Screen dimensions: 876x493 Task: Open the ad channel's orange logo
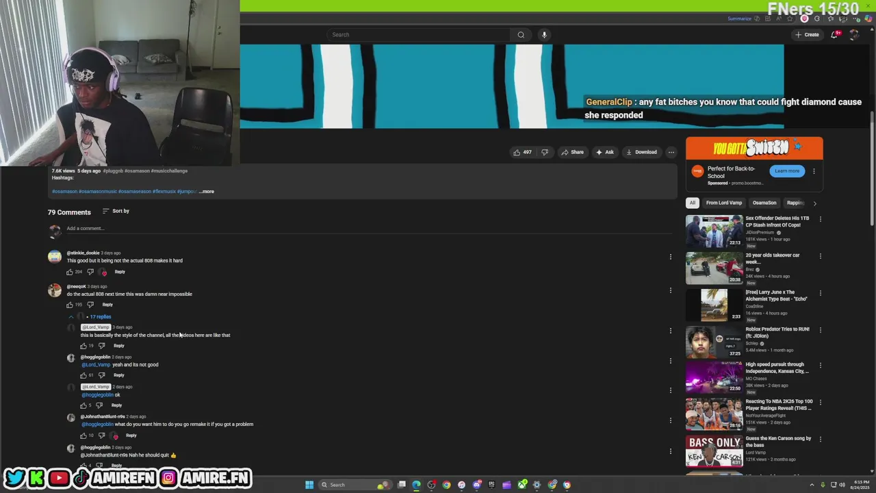point(697,171)
